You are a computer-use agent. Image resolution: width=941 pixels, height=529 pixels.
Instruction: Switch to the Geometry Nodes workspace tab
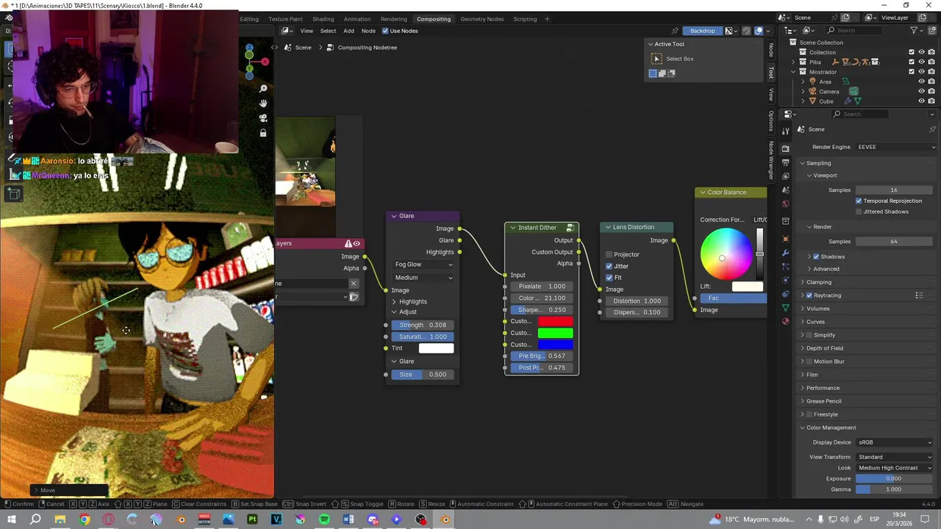pyautogui.click(x=482, y=19)
